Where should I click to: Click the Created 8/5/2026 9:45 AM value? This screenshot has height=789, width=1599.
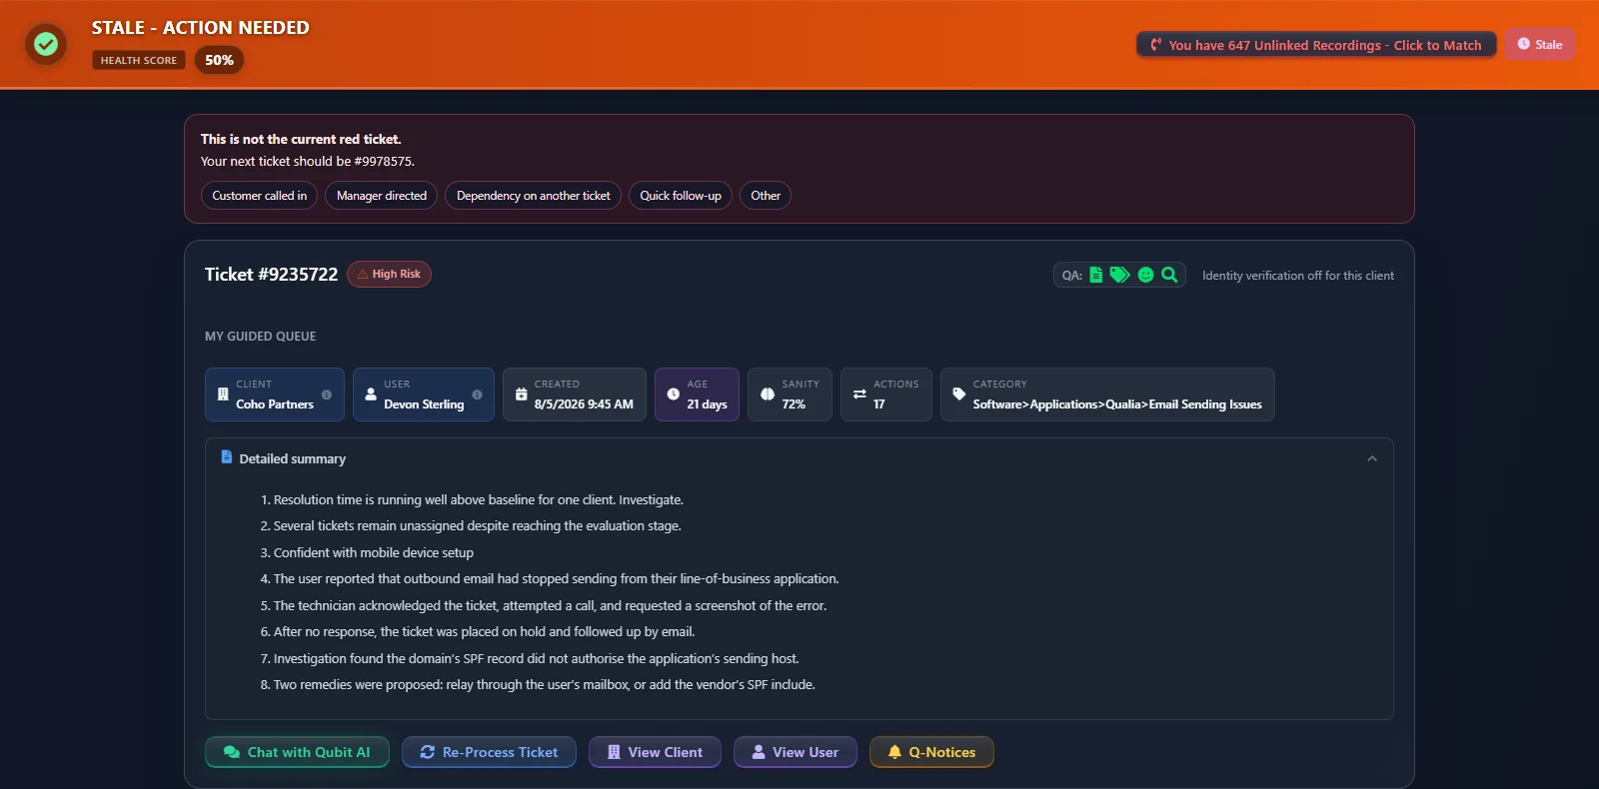coord(584,404)
